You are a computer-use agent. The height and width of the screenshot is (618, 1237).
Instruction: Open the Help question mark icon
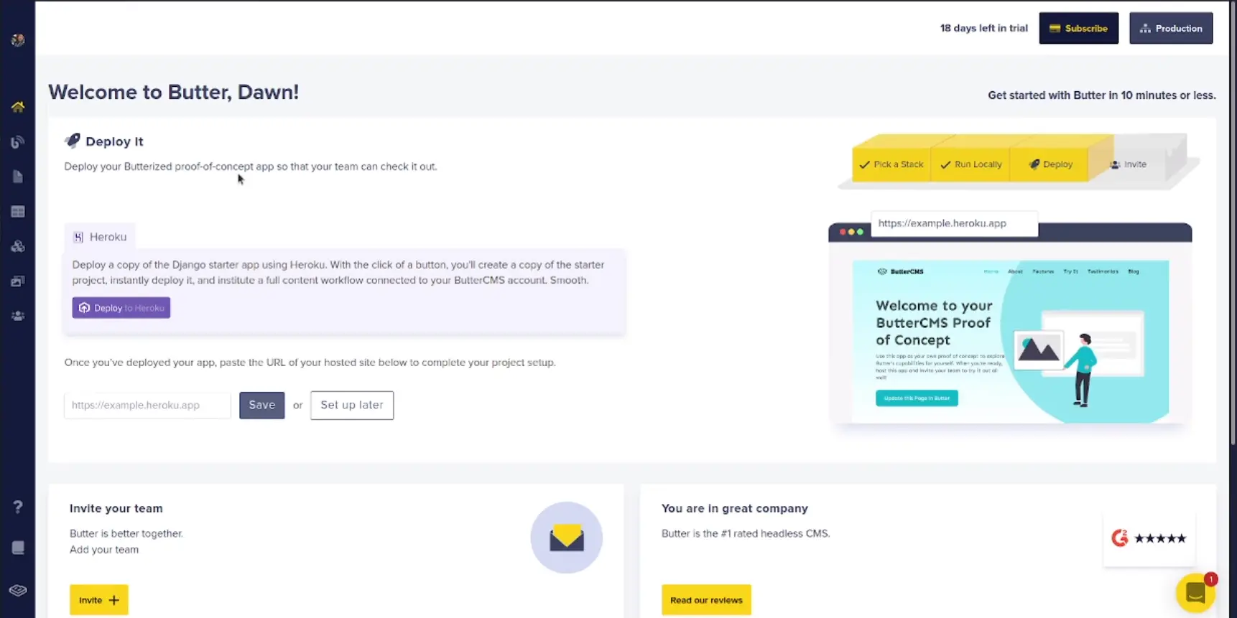[x=18, y=507]
